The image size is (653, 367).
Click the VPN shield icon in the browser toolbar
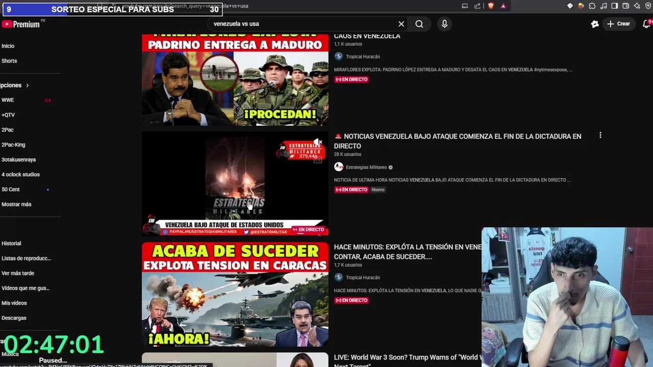click(648, 6)
